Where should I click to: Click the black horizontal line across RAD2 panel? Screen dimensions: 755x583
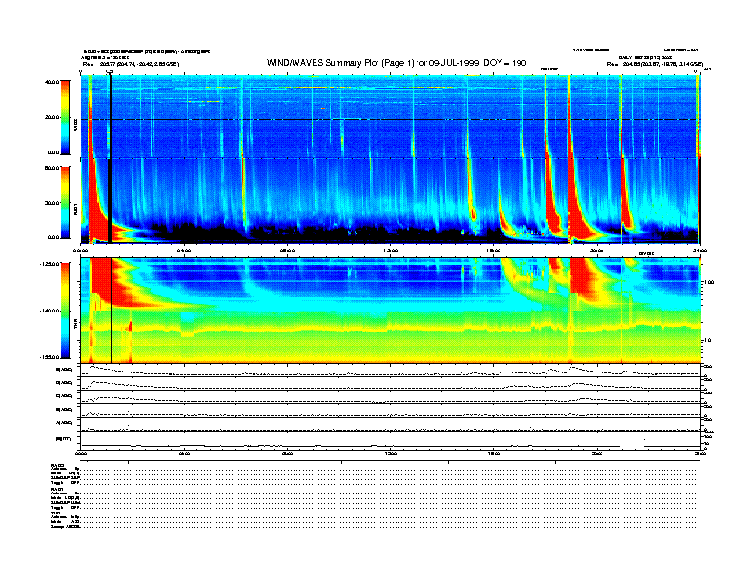(390, 119)
